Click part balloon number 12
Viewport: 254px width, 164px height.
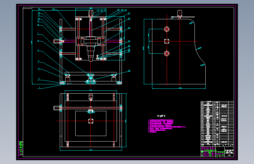coord(39,13)
